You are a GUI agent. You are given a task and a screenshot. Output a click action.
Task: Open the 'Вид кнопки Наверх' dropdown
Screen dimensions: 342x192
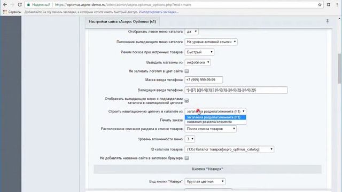tap(205, 181)
